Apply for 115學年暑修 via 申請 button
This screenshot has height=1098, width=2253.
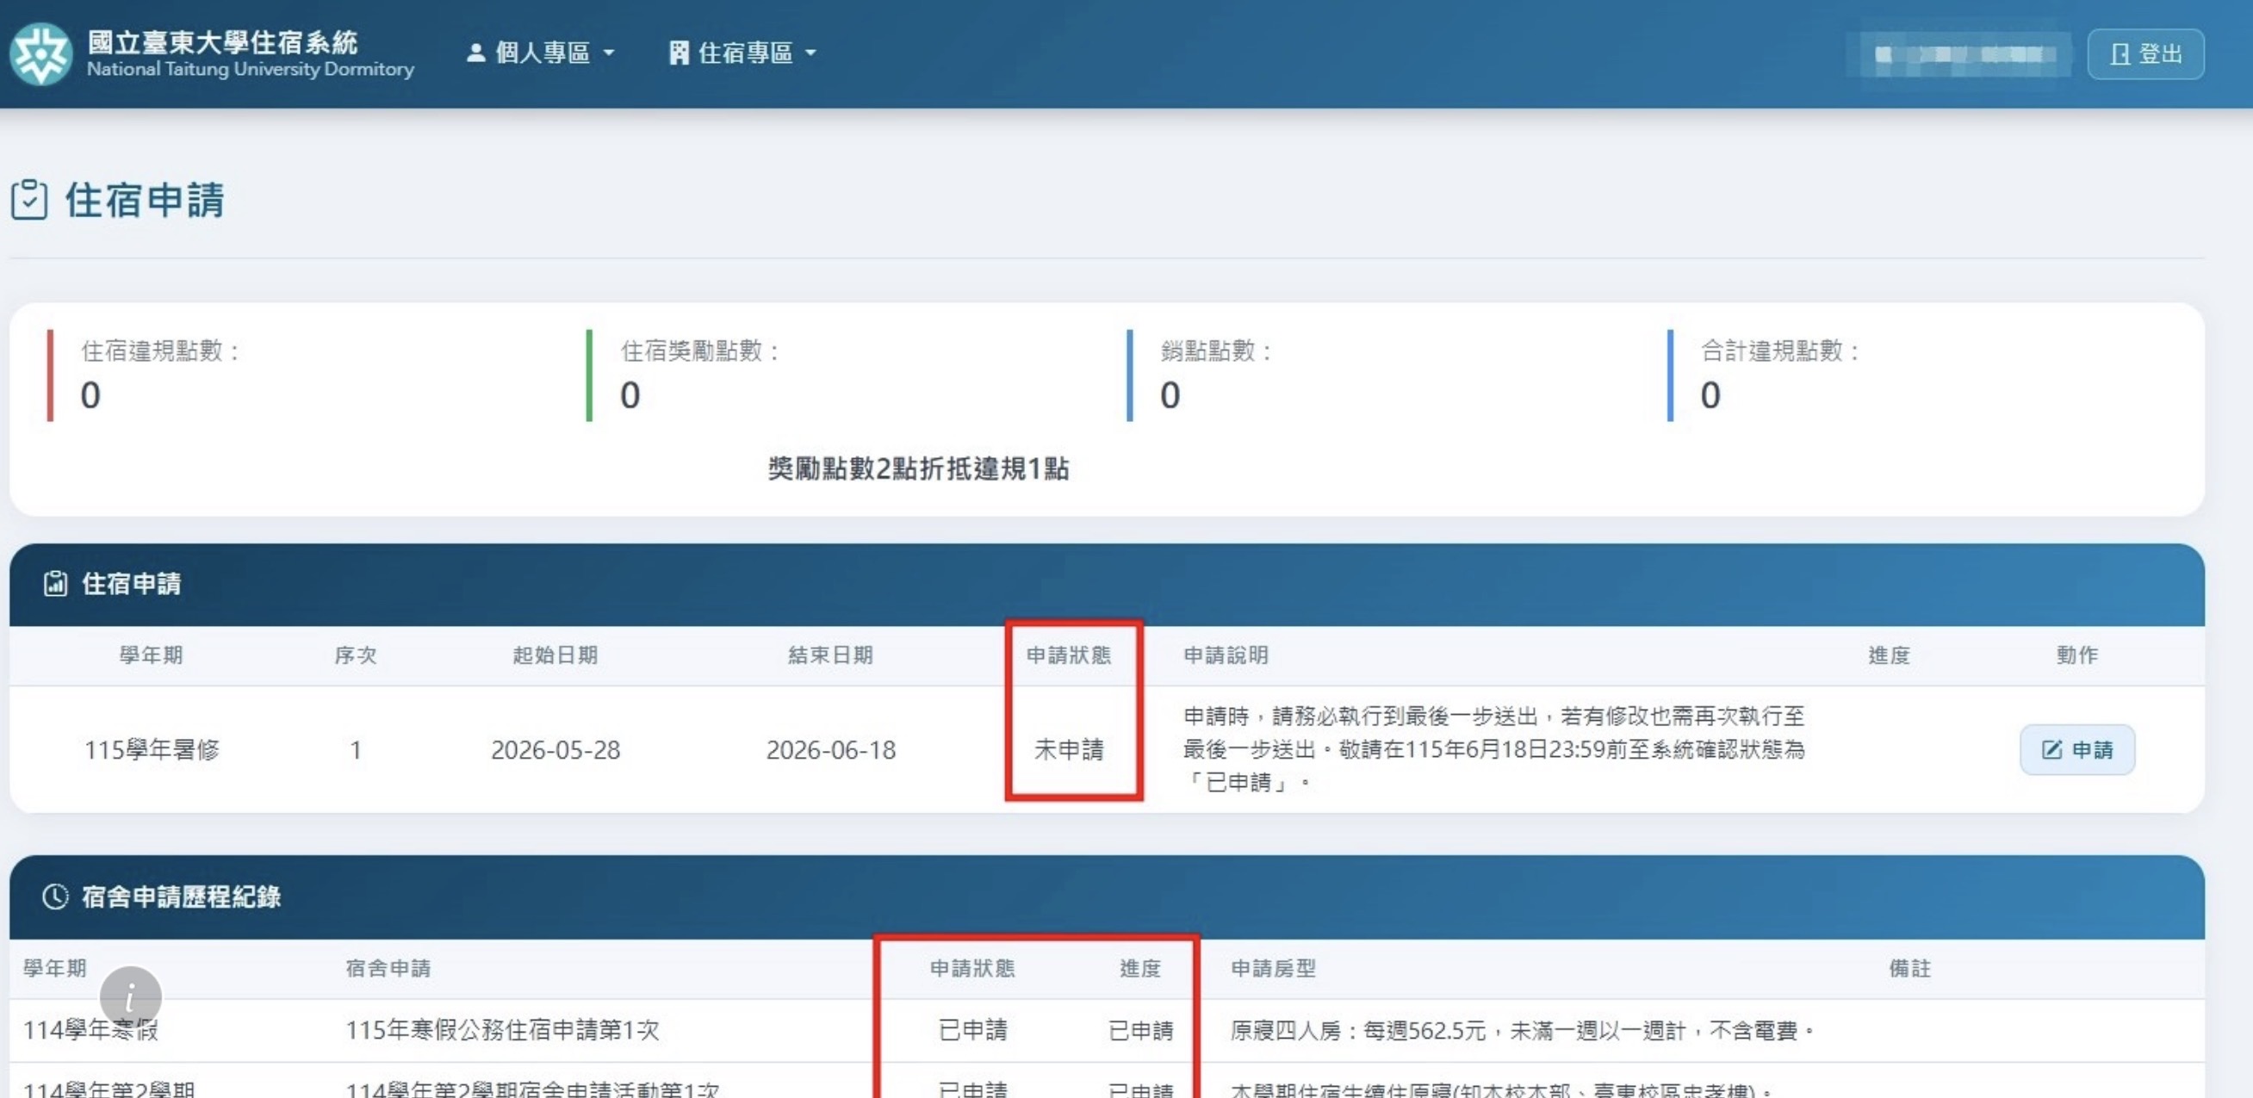[2077, 749]
